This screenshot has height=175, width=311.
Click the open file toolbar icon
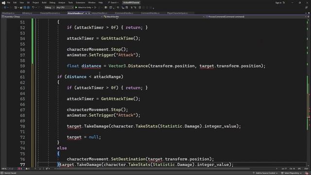click(x=21, y=8)
